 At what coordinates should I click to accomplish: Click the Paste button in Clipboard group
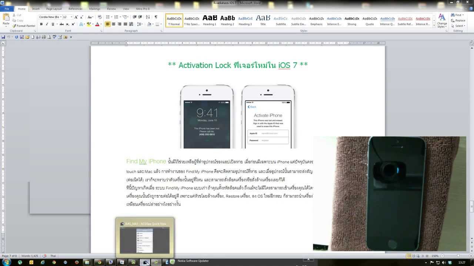pos(6,20)
